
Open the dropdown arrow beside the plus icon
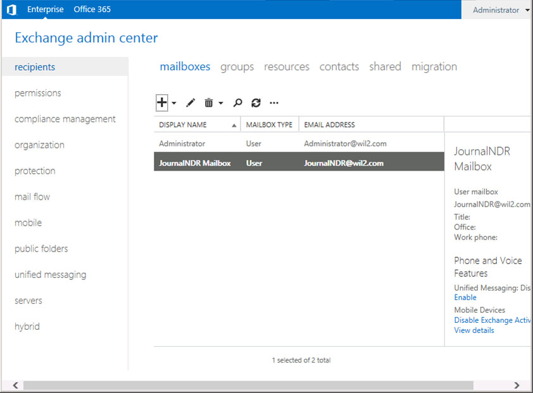point(174,103)
